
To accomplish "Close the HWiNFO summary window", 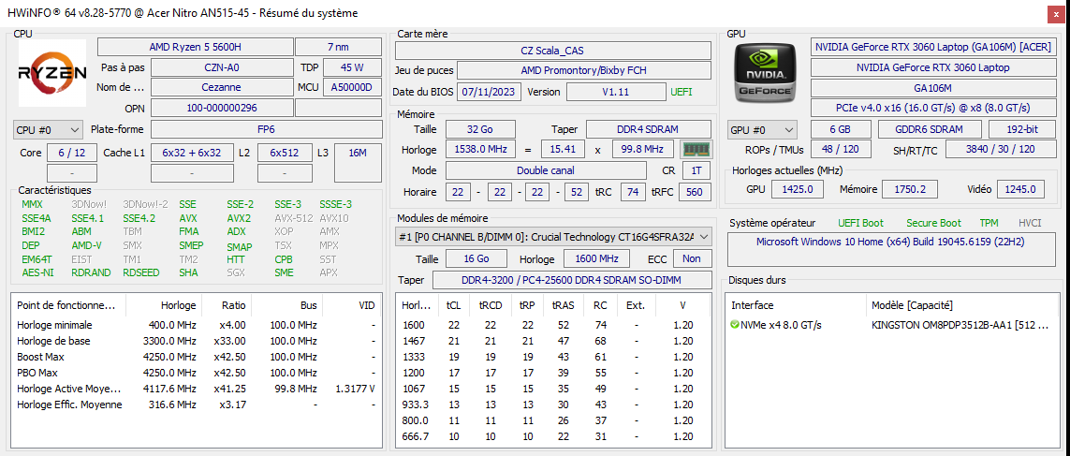I will 1055,13.
